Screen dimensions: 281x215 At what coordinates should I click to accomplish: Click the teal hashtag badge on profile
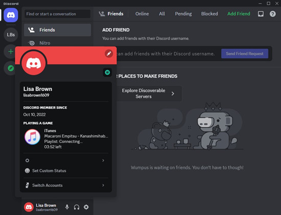(107, 73)
